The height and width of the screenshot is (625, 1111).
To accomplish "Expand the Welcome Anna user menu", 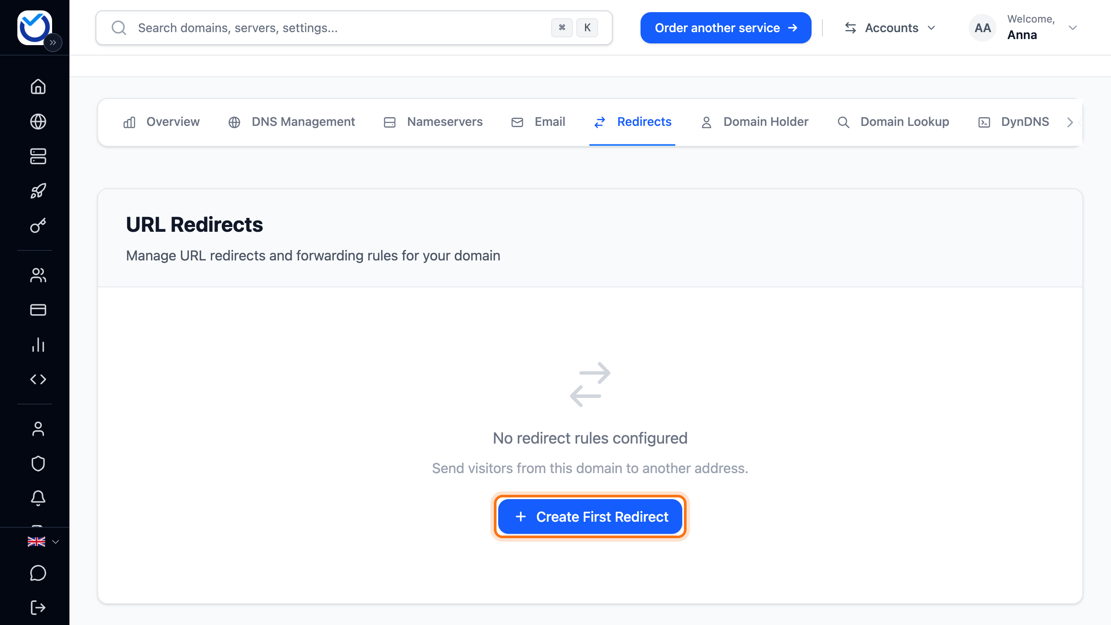I will point(1024,28).
